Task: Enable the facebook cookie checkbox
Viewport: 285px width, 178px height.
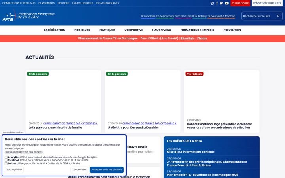Action: click(x=6, y=160)
